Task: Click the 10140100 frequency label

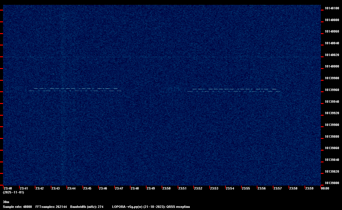Action: point(332,8)
